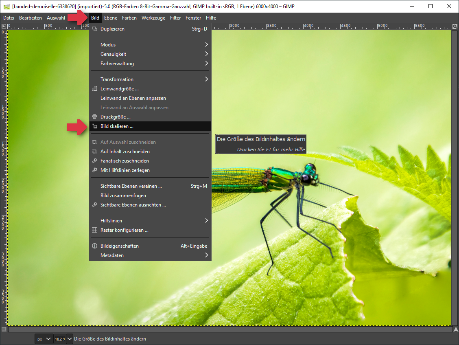Click the Duplizieren icon in Bild menu
Screen dimensions: 459x345
click(94, 29)
